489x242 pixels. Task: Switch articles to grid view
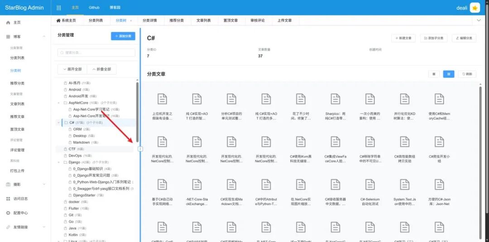pos(449,74)
